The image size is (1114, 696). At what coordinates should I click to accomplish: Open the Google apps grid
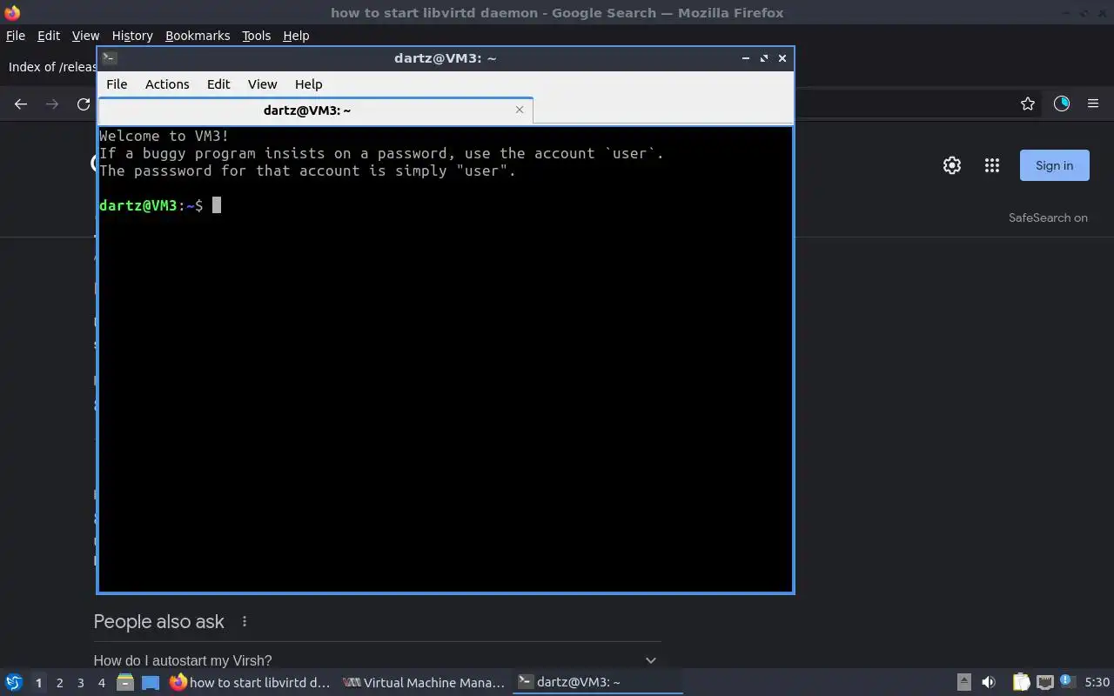(992, 165)
